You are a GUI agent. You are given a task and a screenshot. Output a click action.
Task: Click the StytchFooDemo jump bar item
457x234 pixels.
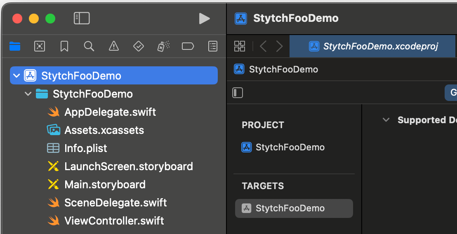point(283,69)
